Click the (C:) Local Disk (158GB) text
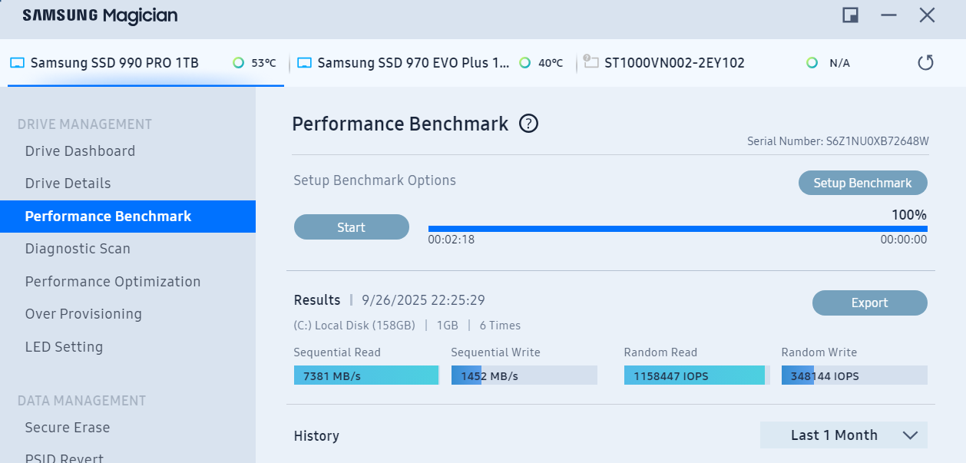The image size is (966, 463). coord(355,326)
